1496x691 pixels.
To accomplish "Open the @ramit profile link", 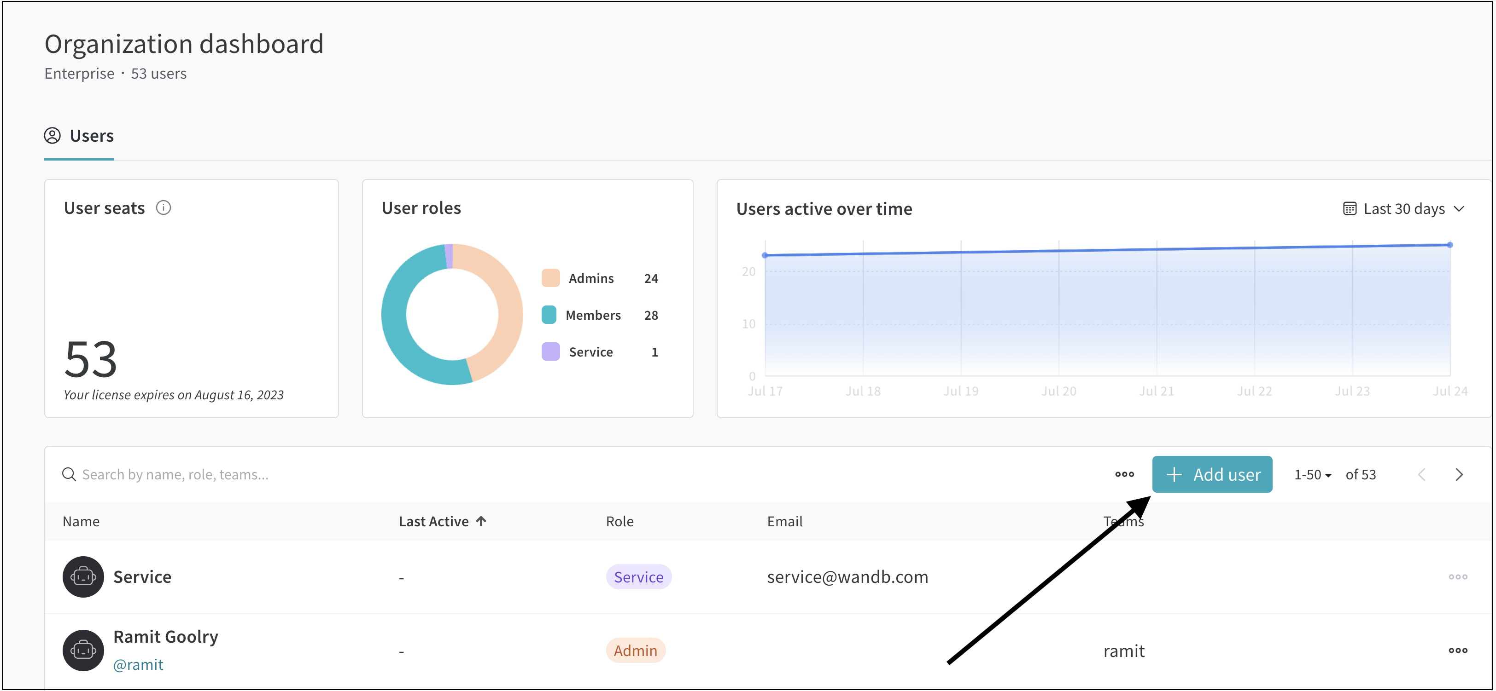I will click(x=138, y=664).
